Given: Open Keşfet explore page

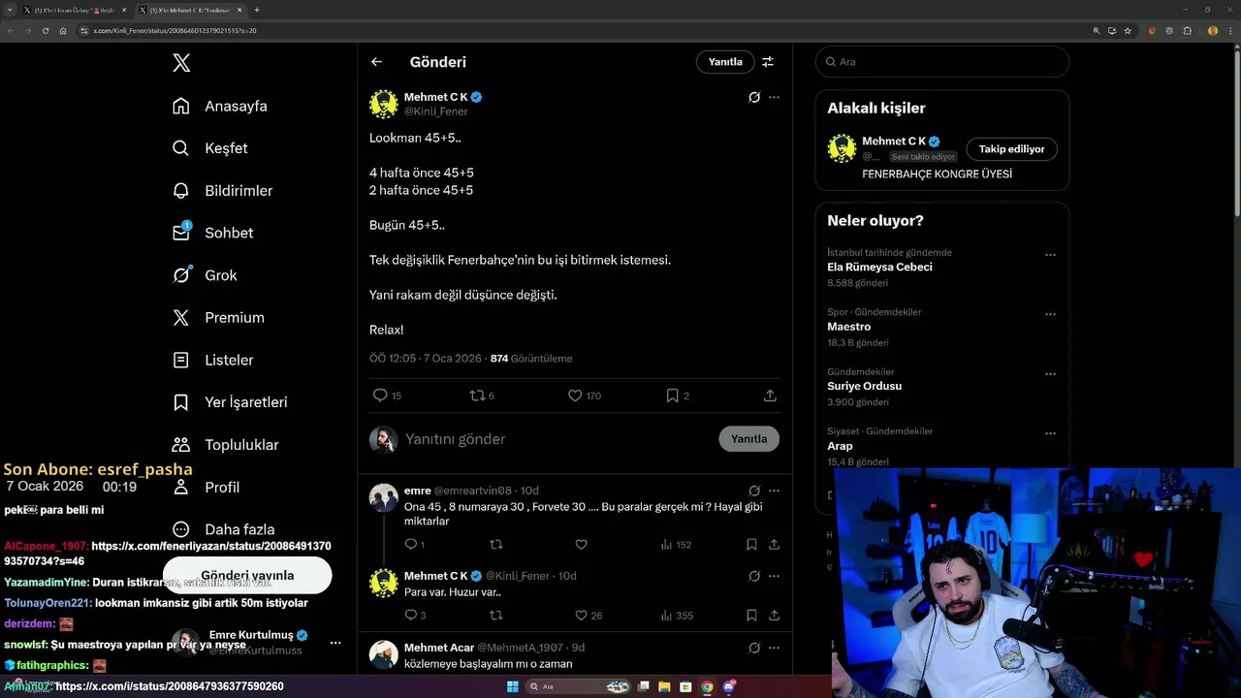Looking at the screenshot, I should click(x=209, y=148).
